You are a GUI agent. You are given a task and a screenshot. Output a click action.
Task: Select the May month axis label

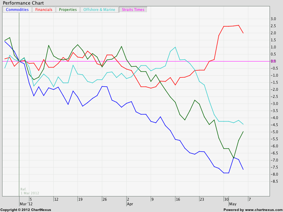tap(233, 204)
